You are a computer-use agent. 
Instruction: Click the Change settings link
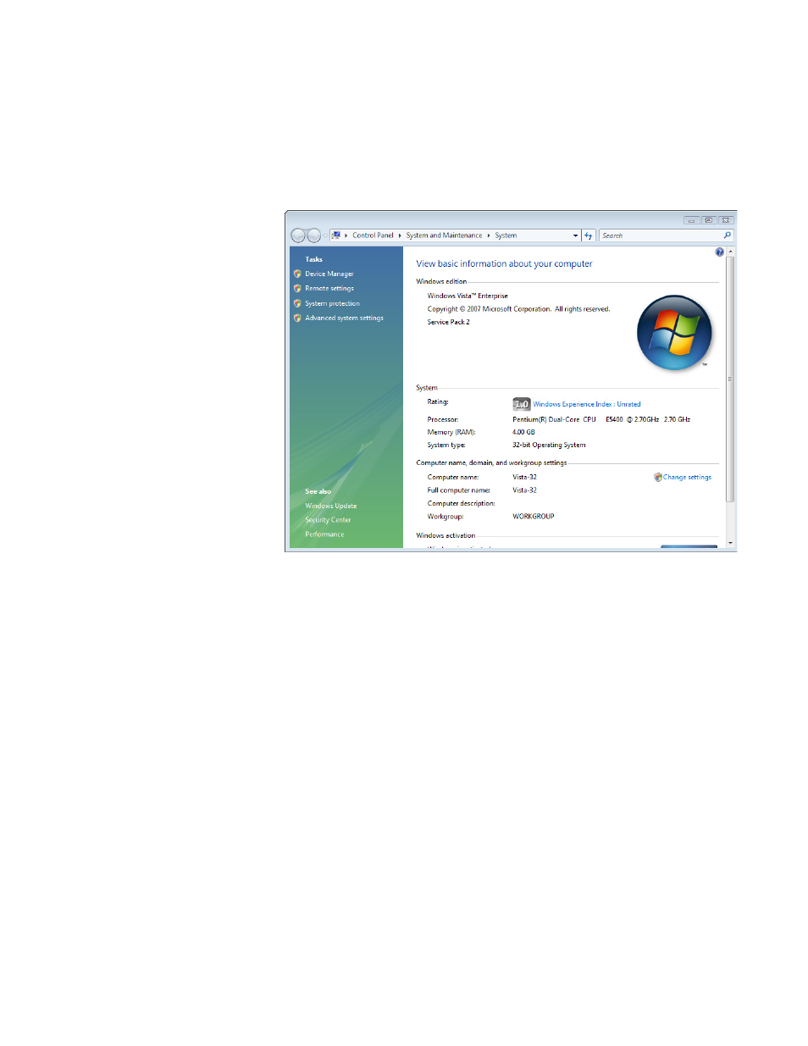coord(688,478)
